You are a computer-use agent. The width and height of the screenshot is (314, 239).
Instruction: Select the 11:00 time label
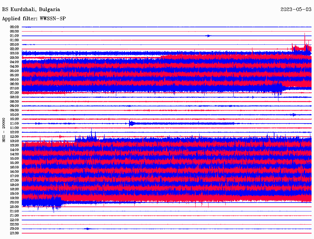(x=14, y=123)
